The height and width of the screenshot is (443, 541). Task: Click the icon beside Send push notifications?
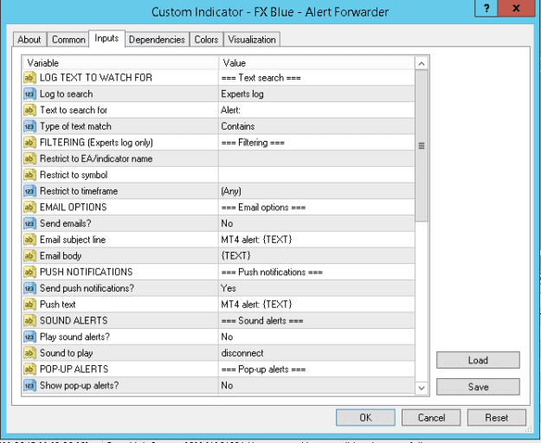pyautogui.click(x=29, y=288)
